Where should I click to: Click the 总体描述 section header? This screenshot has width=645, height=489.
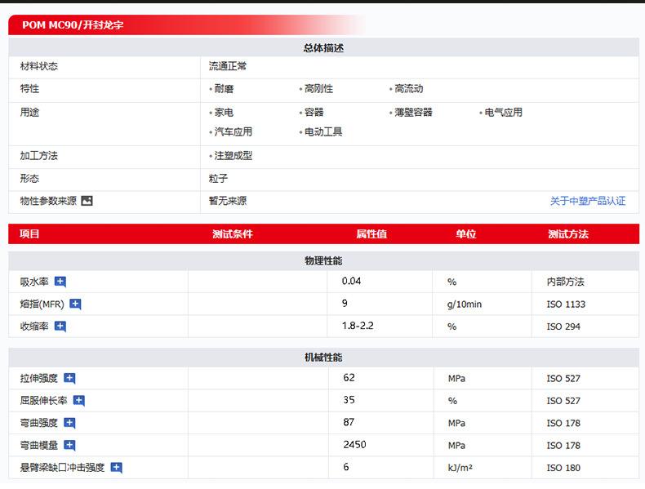pyautogui.click(x=322, y=48)
